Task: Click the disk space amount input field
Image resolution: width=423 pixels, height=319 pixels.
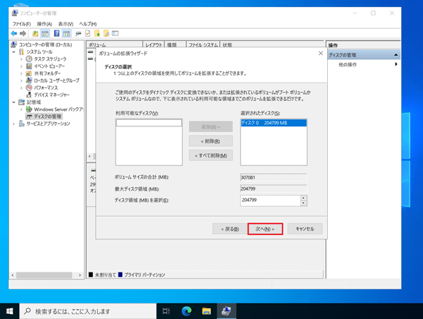Action: pos(269,200)
